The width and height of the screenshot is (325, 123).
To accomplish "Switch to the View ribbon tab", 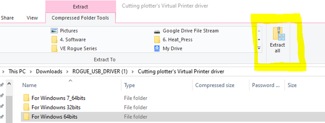I will (32, 18).
